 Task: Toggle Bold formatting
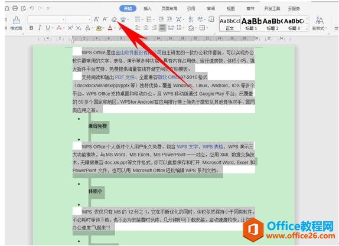tap(31, 28)
